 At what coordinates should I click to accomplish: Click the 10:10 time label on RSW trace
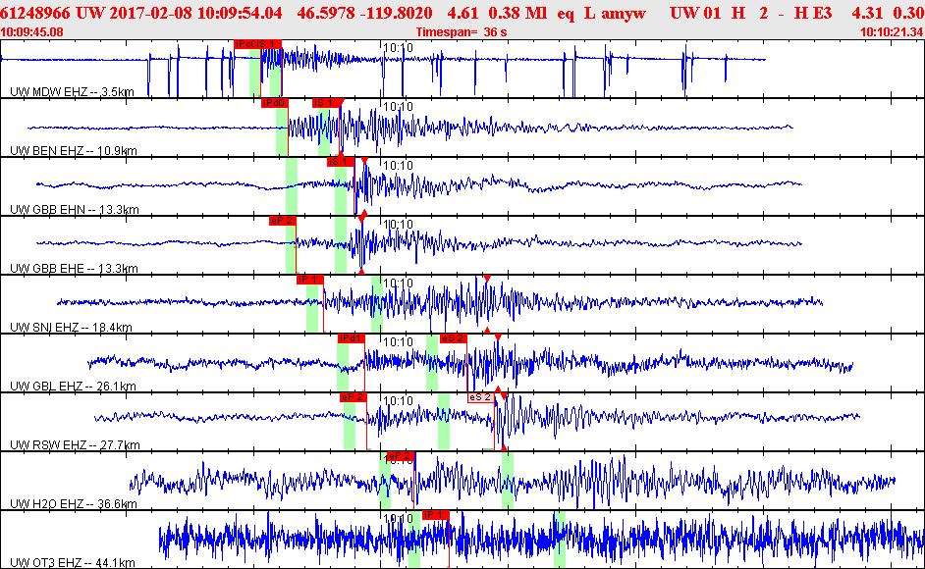point(399,401)
